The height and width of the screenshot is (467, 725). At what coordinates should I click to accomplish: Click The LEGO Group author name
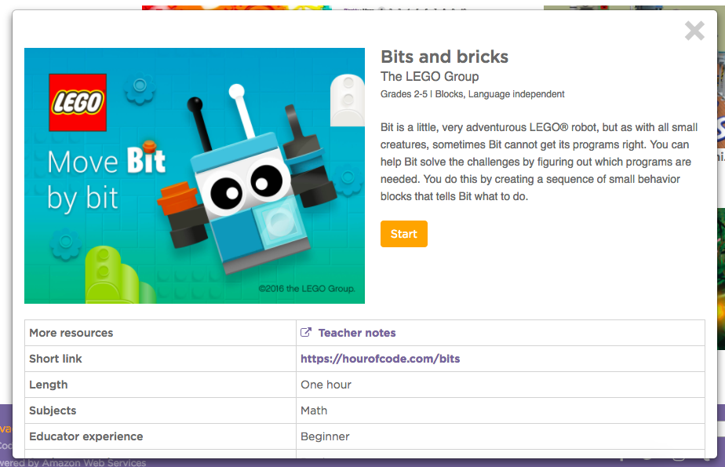[429, 76]
